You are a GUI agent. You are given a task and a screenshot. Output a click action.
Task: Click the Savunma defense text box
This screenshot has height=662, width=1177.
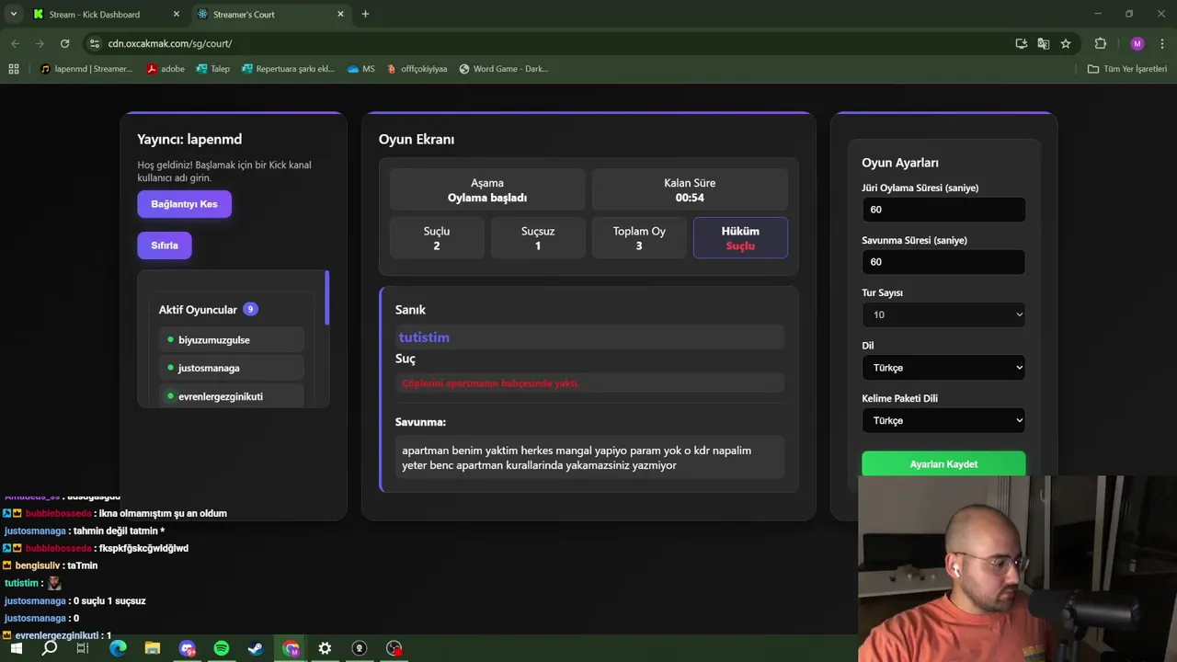[x=589, y=457]
